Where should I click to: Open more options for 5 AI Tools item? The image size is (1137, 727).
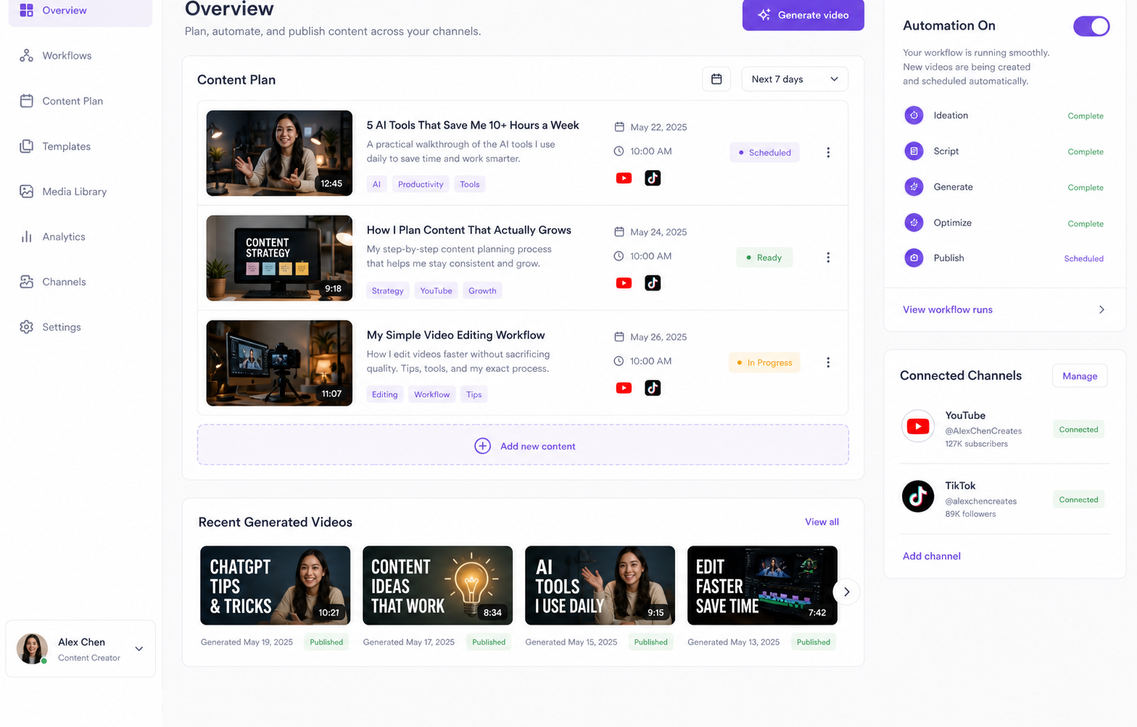(828, 152)
